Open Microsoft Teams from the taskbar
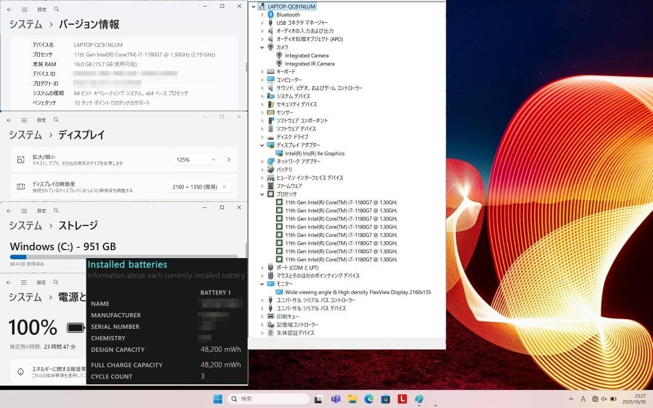The width and height of the screenshot is (653, 408). click(x=336, y=399)
